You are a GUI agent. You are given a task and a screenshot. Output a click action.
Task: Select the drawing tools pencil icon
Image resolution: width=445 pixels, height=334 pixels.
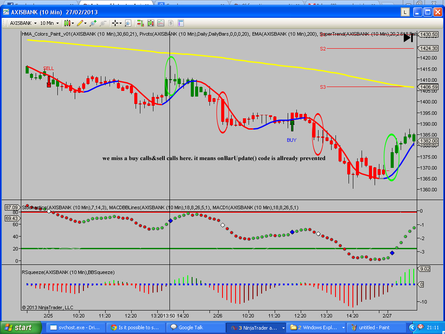pos(80,23)
